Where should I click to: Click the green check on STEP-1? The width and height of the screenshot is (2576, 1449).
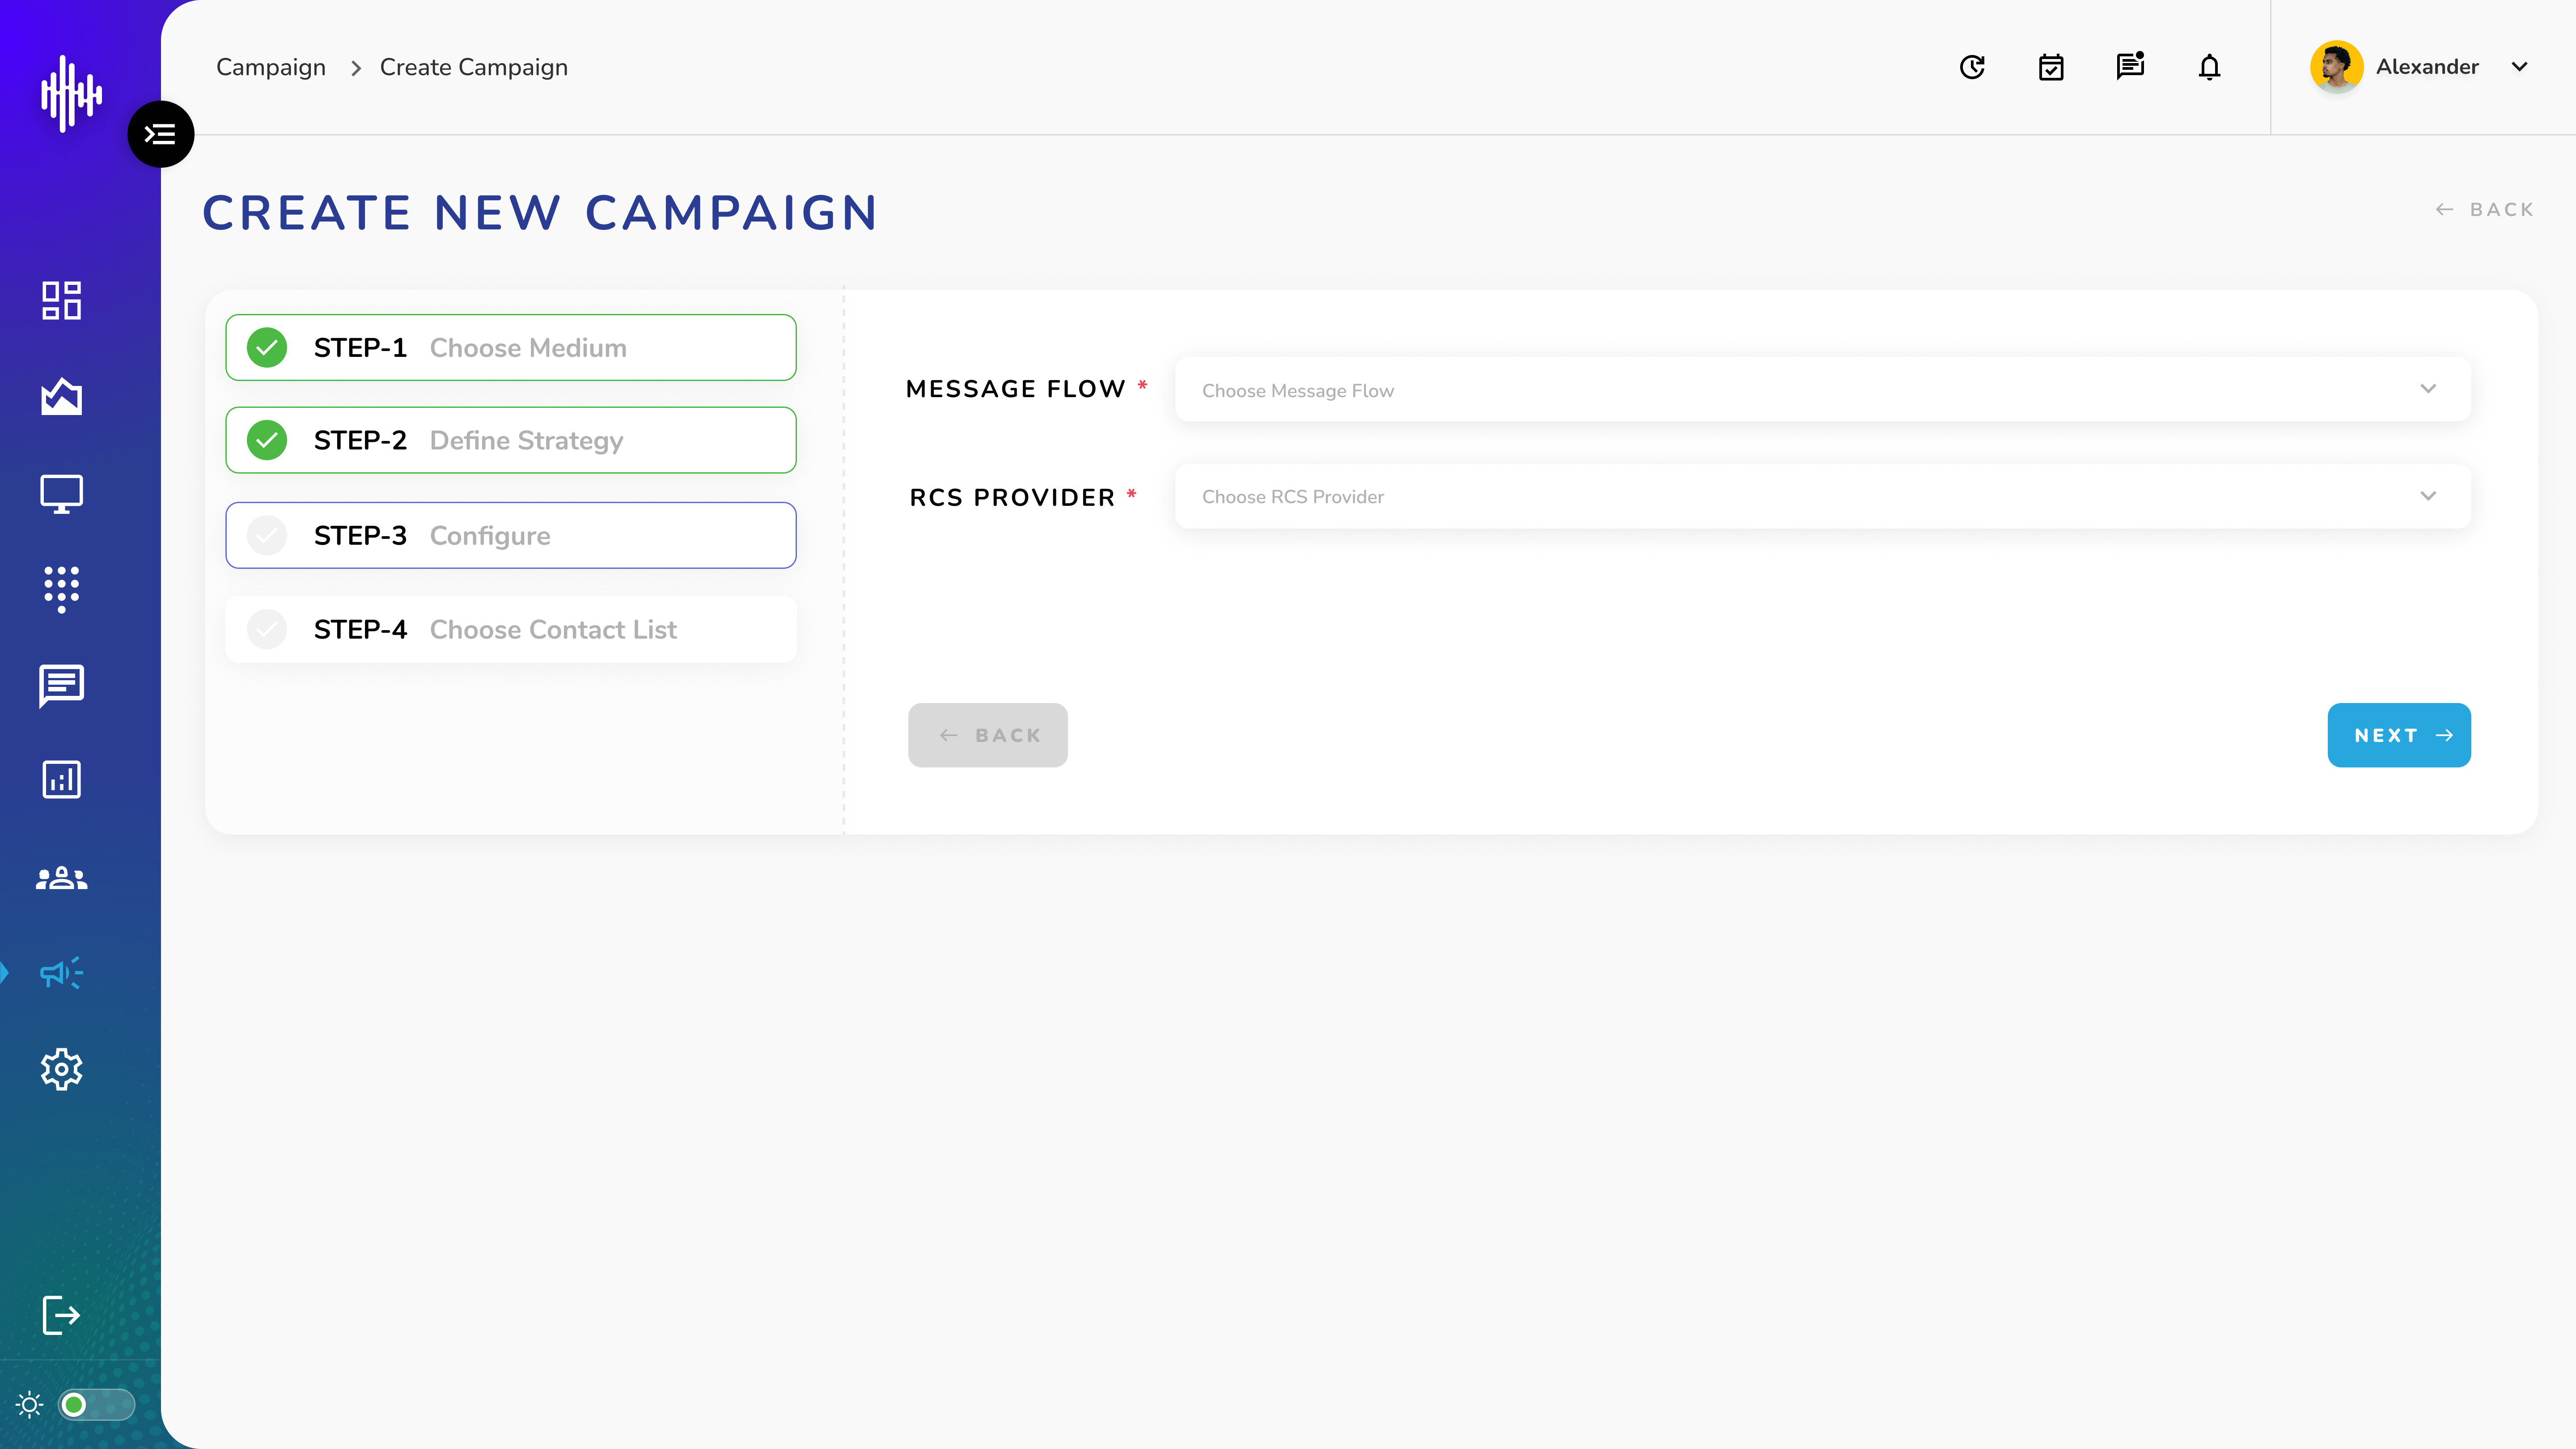[267, 348]
